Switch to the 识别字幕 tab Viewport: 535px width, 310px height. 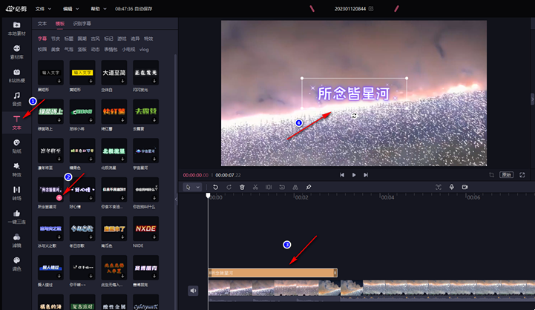(x=82, y=24)
